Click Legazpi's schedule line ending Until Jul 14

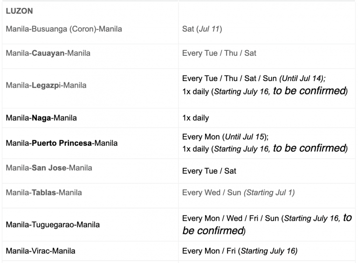254,78
